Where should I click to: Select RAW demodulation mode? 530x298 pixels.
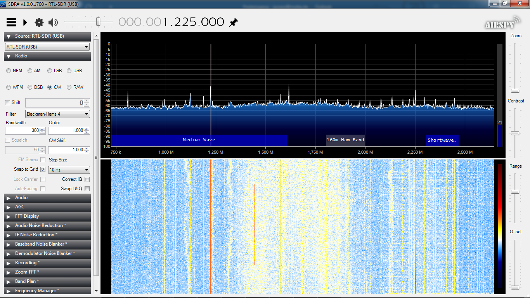click(69, 87)
